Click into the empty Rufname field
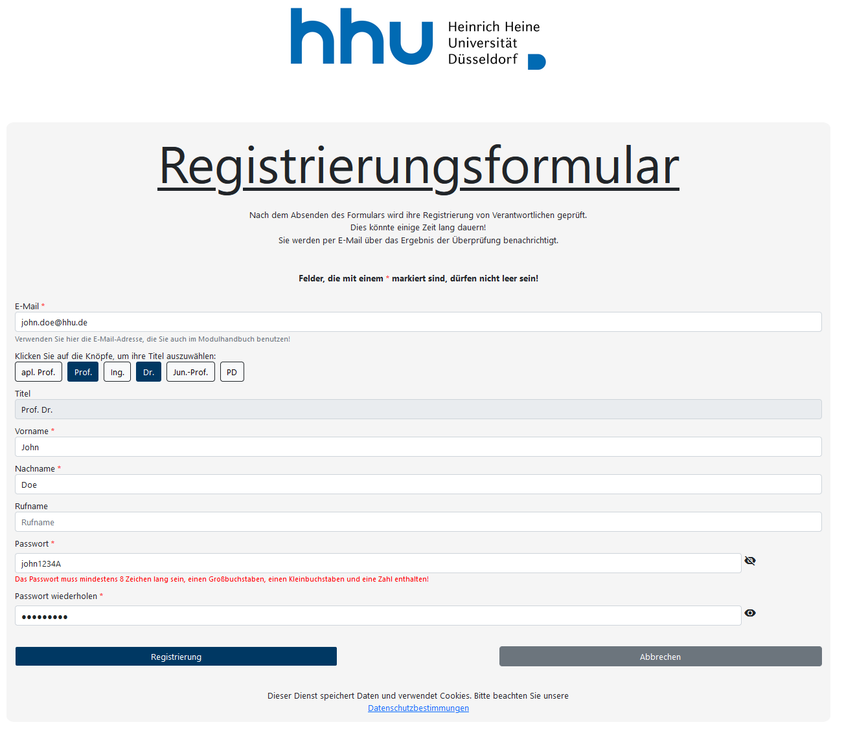Viewport: 844px width, 731px height. 418,522
